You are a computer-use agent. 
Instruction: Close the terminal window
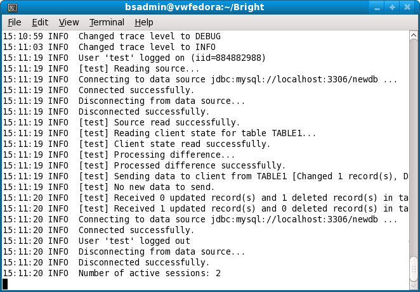(x=407, y=7)
